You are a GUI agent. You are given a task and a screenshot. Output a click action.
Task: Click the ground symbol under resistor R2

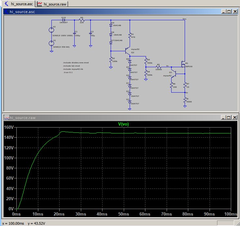tap(111, 68)
